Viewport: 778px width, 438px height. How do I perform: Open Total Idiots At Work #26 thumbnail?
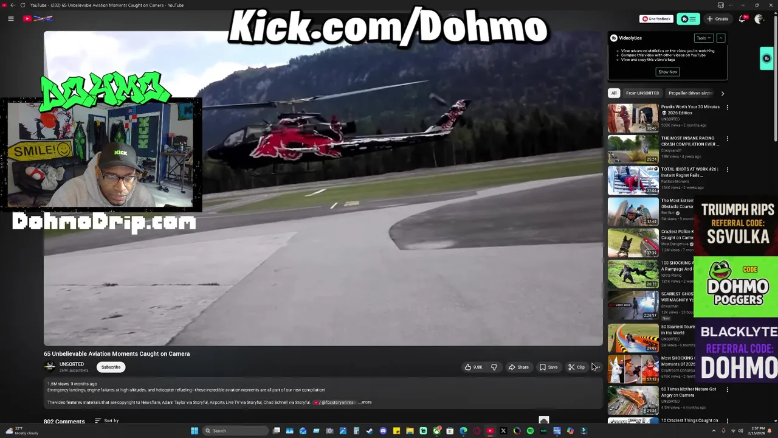(x=633, y=181)
